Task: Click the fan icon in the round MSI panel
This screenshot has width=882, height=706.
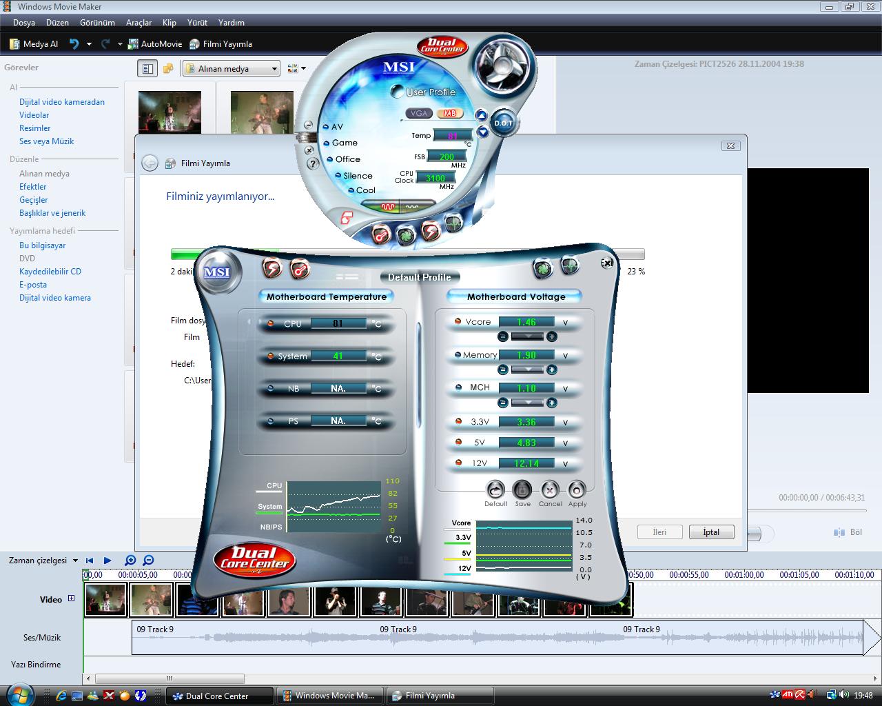Action: 406,236
